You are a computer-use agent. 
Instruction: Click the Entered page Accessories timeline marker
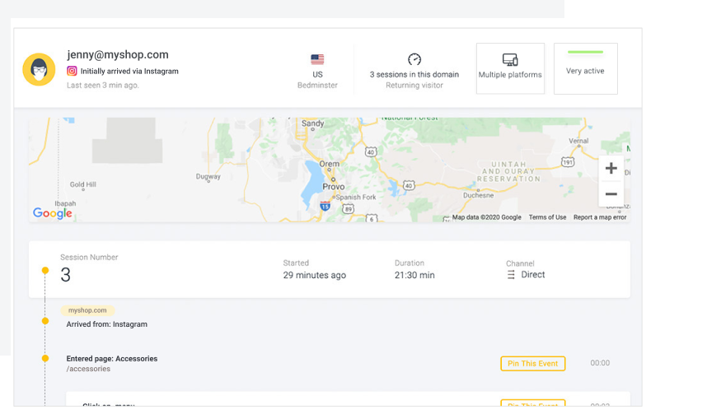pos(45,358)
